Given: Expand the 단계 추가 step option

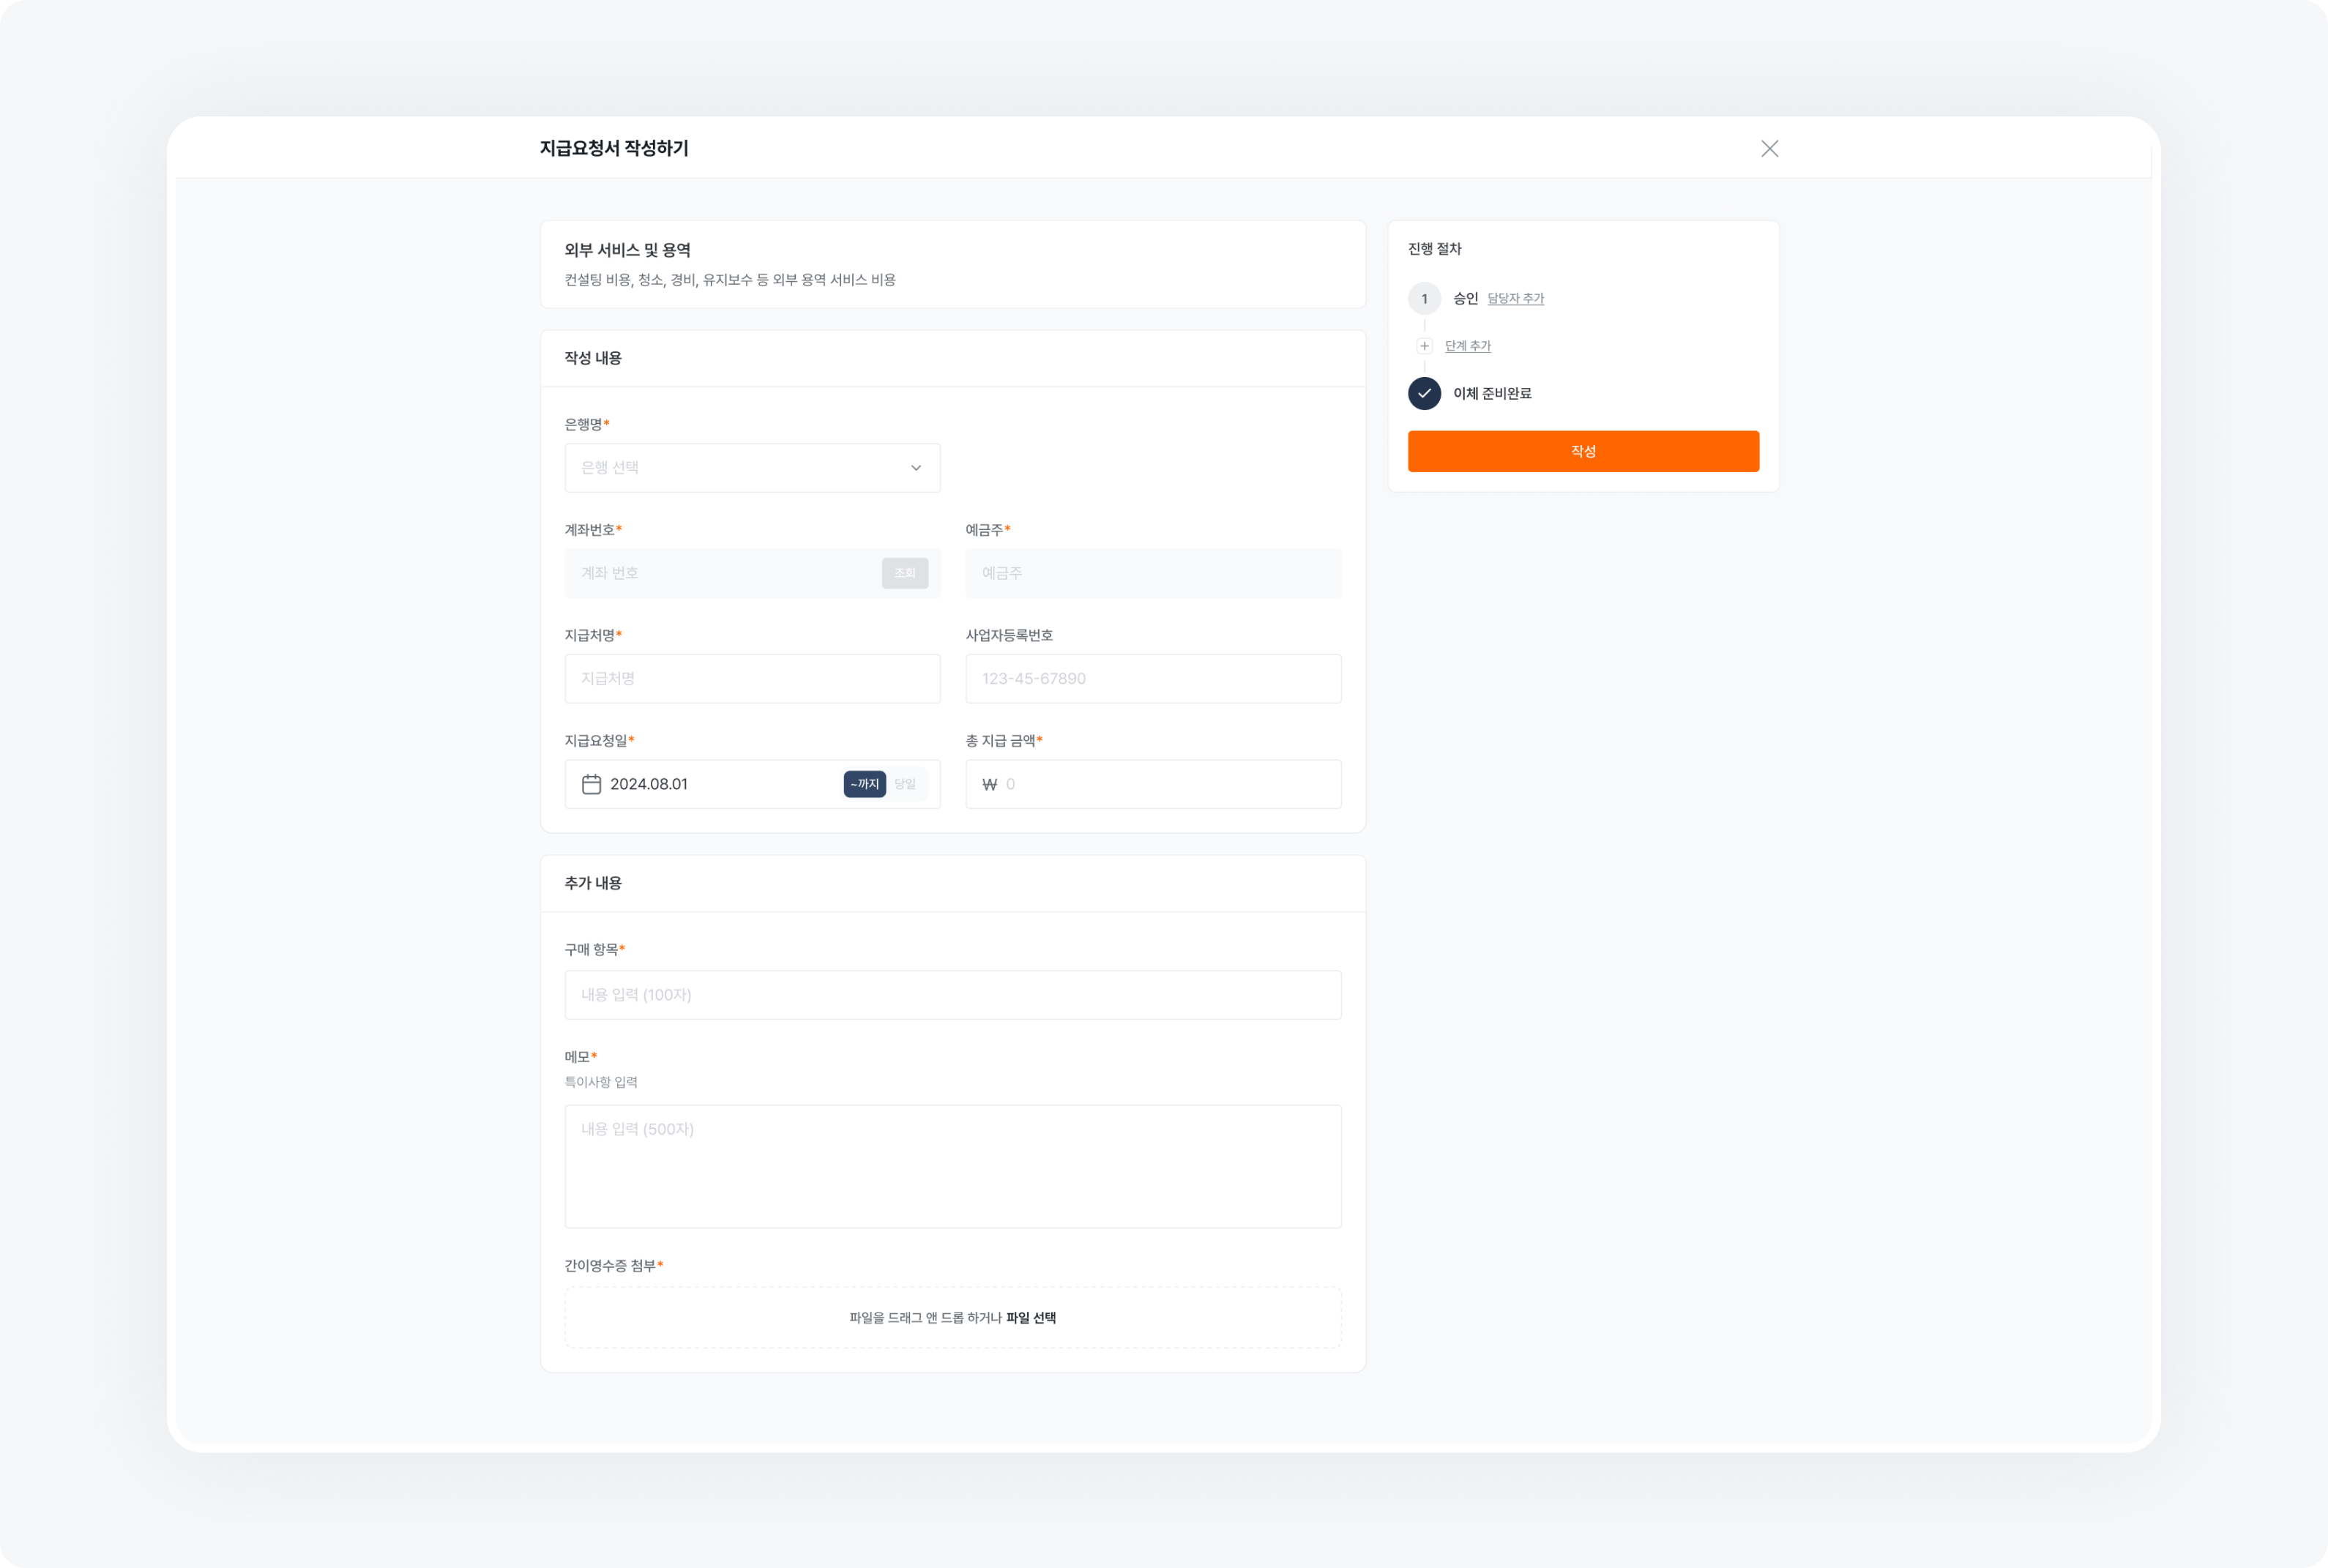Looking at the screenshot, I should pos(1468,345).
